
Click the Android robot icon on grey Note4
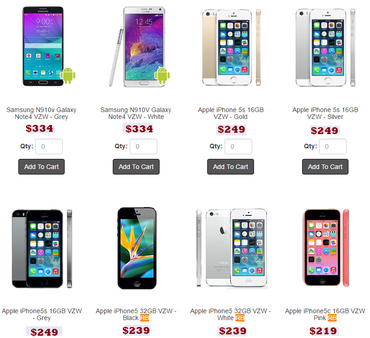point(68,75)
